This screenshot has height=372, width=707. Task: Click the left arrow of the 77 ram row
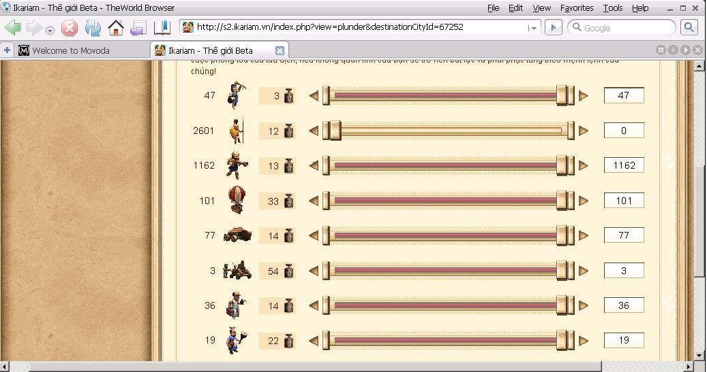tap(314, 235)
